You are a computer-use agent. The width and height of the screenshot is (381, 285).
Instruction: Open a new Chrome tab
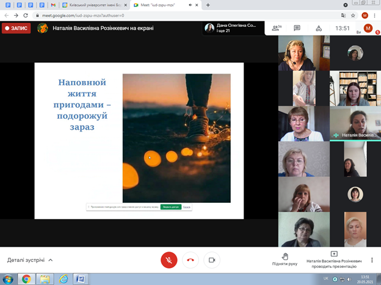[x=208, y=5]
